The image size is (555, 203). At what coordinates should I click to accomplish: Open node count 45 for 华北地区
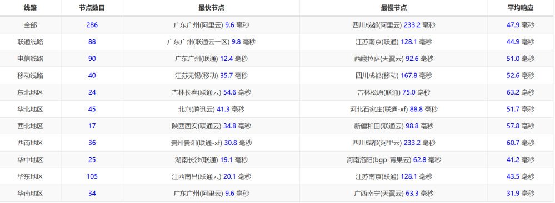pos(92,110)
